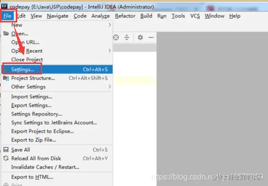Viewport: 268px width, 186px height.
Task: Hide the tool window with minus icon
Action: 151,37
